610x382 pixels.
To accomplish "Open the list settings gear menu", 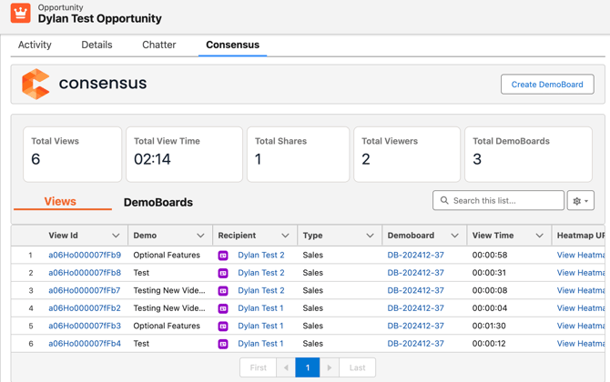I will pos(580,201).
